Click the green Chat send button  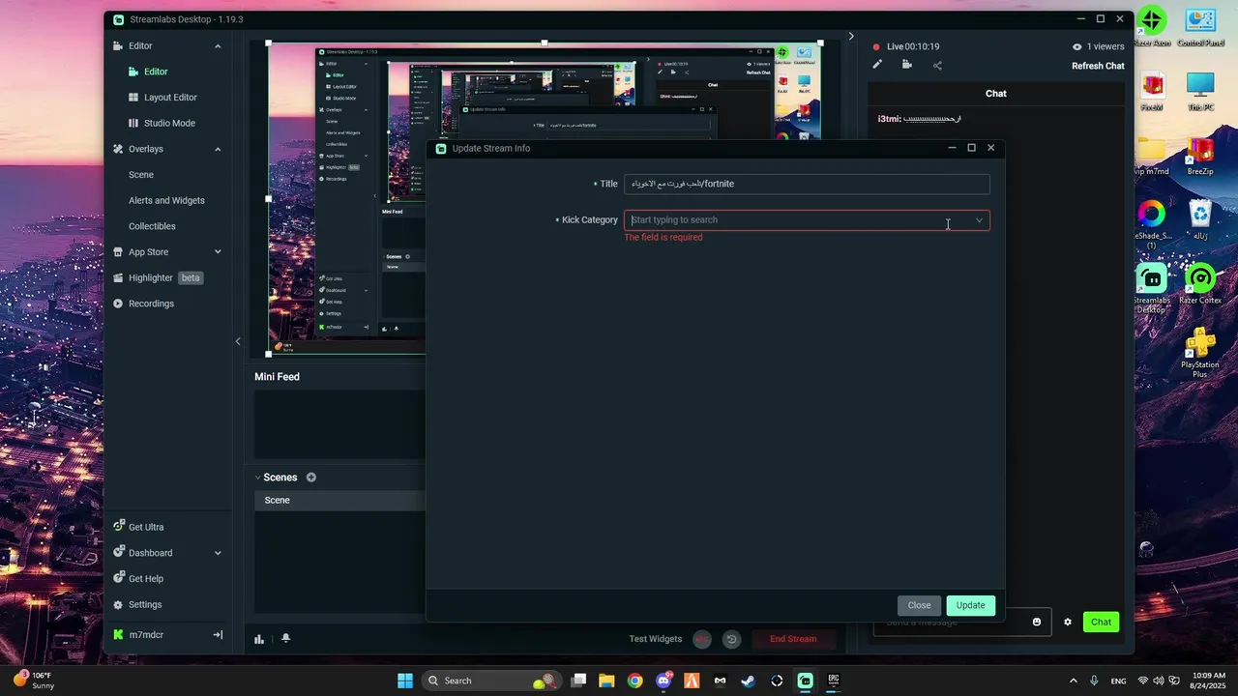[x=1101, y=622]
